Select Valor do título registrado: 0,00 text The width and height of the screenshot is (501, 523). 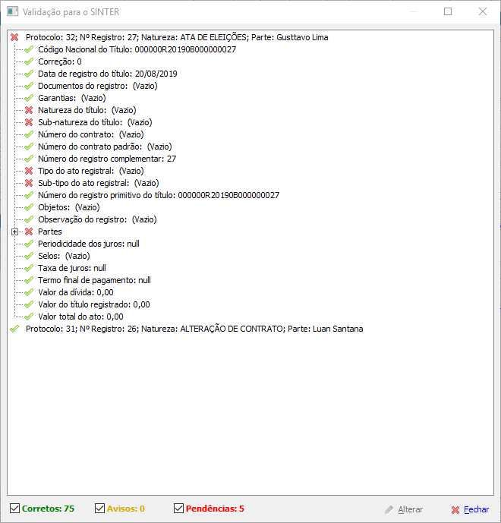coord(94,304)
